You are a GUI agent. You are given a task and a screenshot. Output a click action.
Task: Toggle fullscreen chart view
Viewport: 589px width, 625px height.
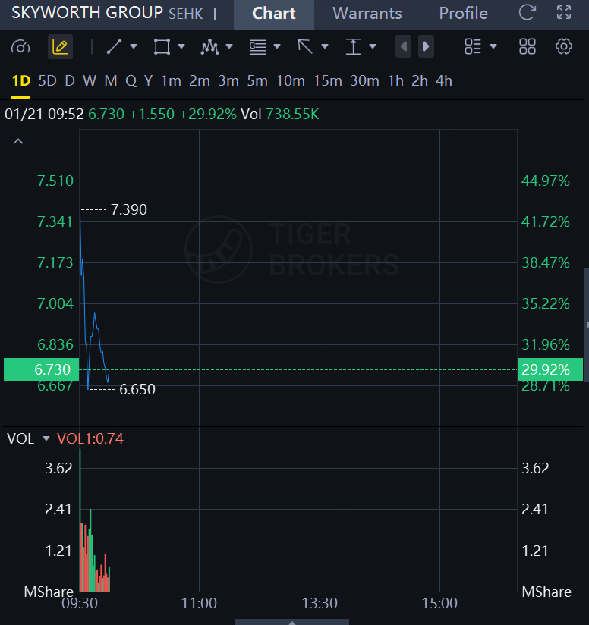[x=564, y=13]
